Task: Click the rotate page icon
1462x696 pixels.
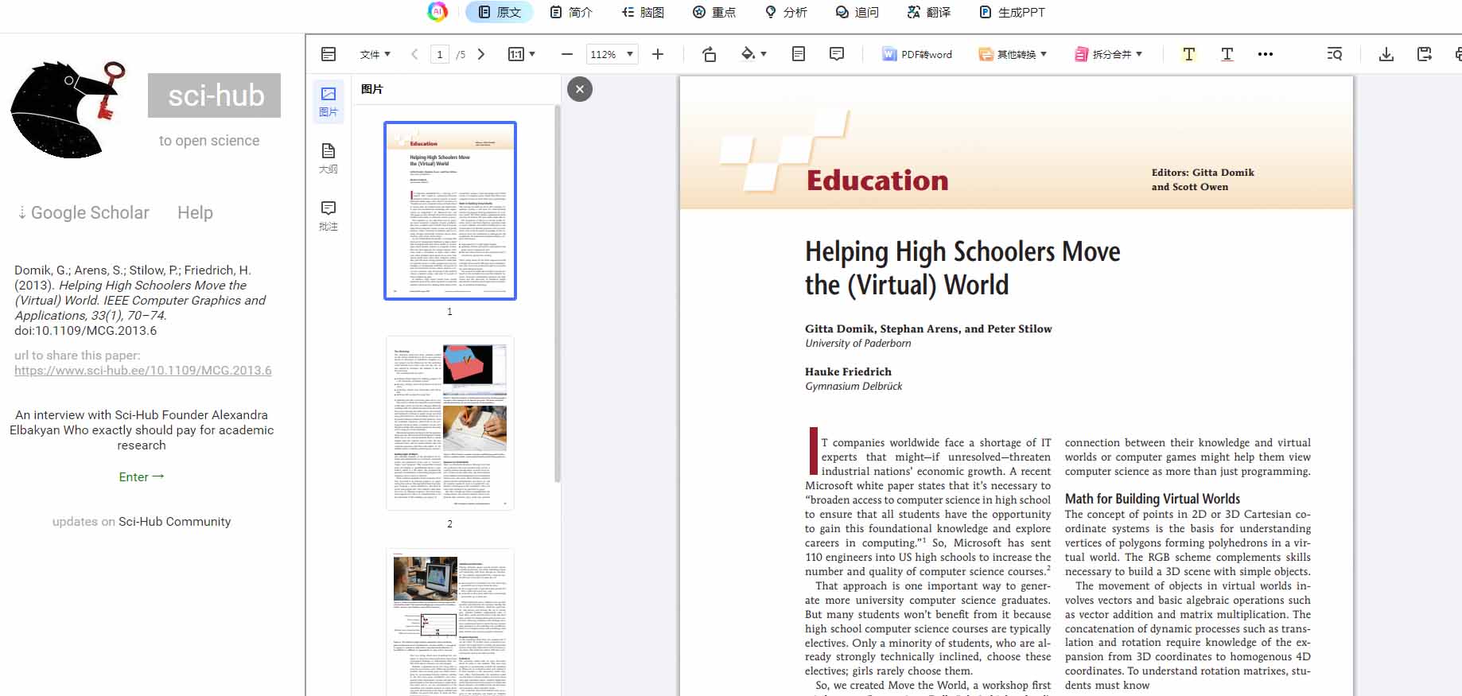Action: coord(710,54)
